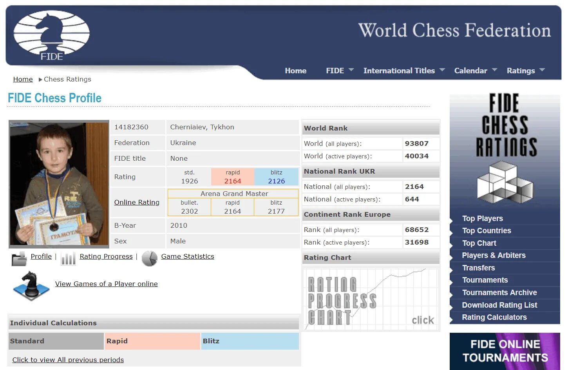Click the birth year 2010
568x370 pixels.
179,225
